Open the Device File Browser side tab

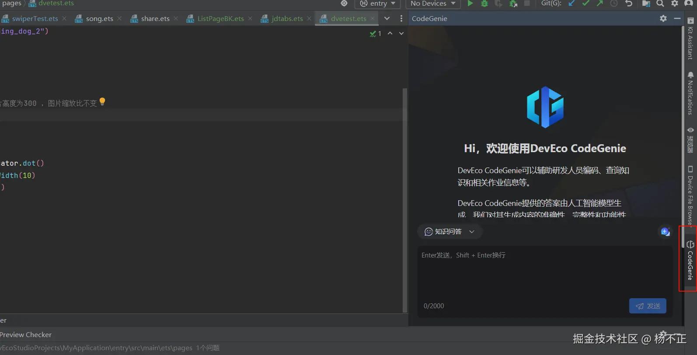tap(690, 195)
